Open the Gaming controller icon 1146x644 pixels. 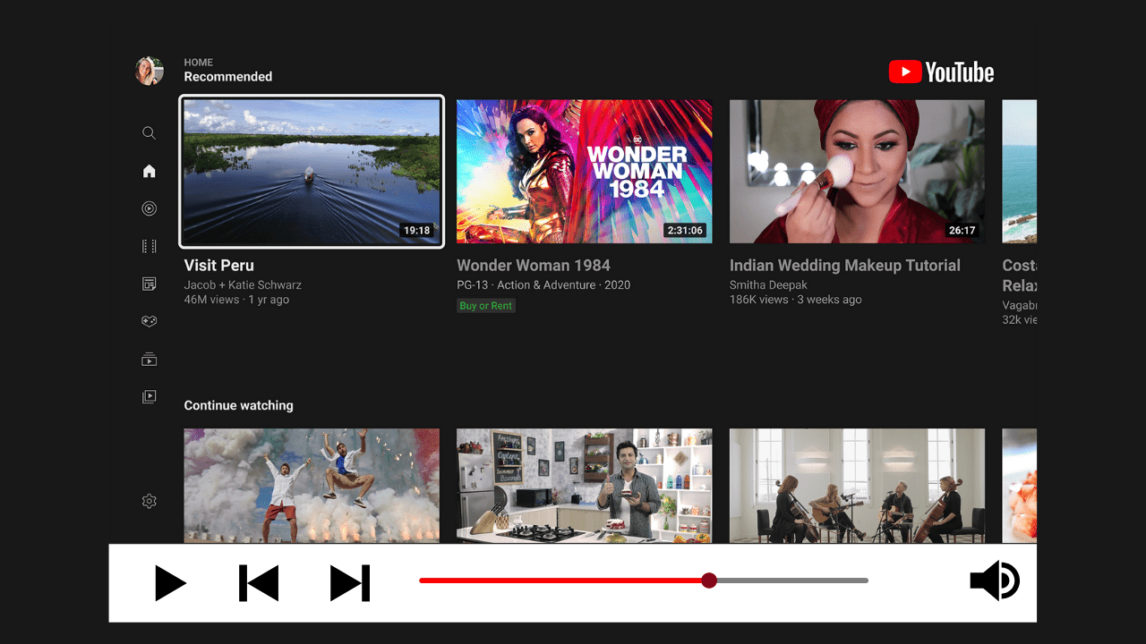point(149,321)
